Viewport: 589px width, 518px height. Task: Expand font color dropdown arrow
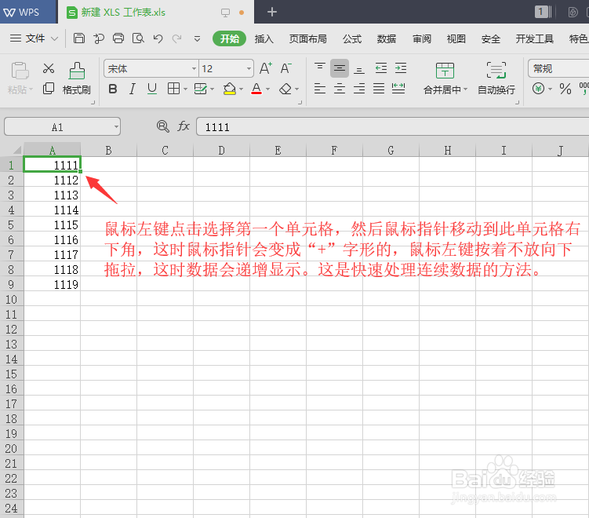tap(267, 89)
